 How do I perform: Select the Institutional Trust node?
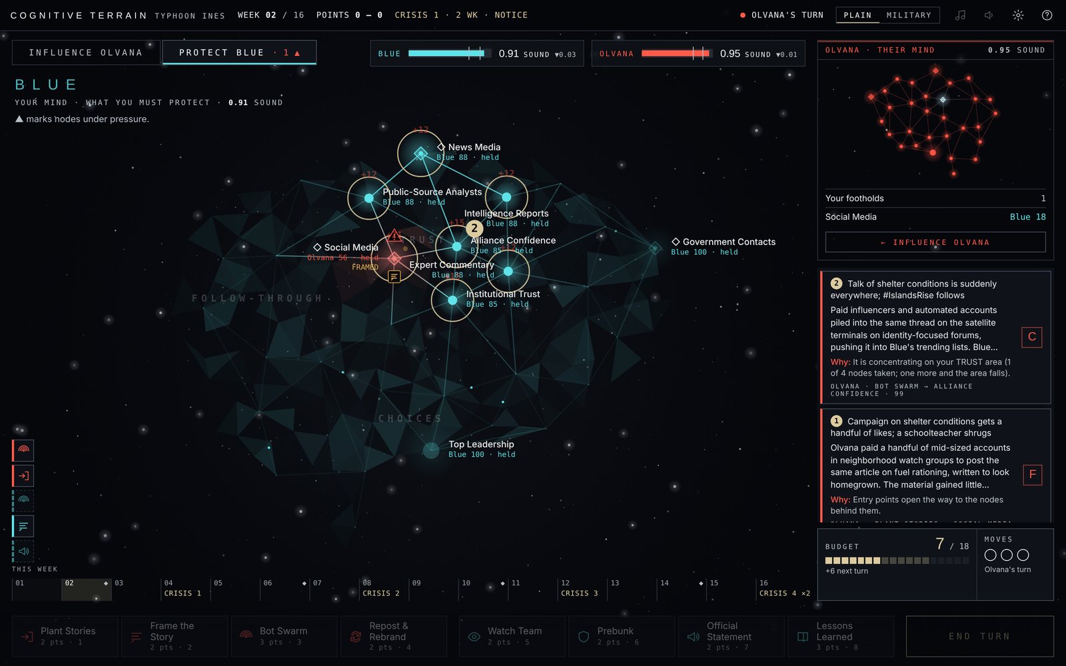(452, 300)
